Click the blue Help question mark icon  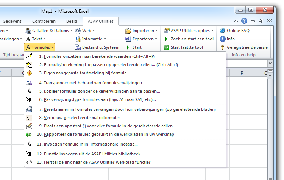point(244,21)
